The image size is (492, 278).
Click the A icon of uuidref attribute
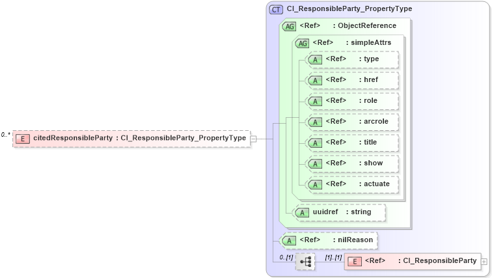(x=302, y=213)
